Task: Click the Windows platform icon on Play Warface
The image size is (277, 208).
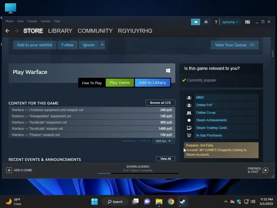Action: (x=168, y=71)
